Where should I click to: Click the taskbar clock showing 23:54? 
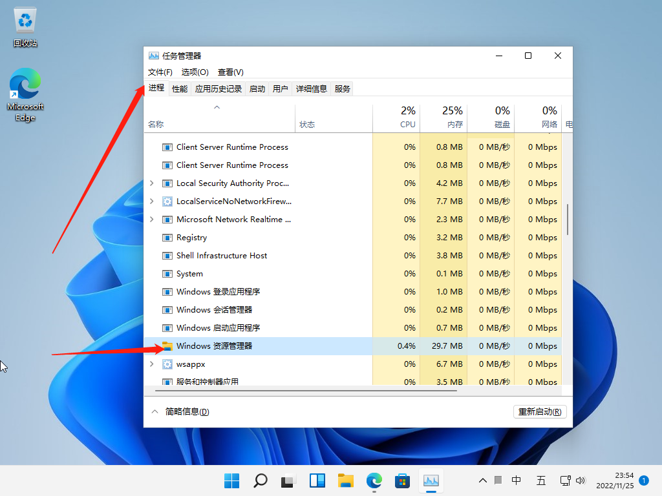(x=615, y=480)
